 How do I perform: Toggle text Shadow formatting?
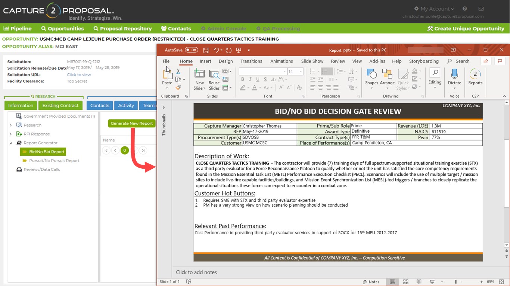click(265, 79)
